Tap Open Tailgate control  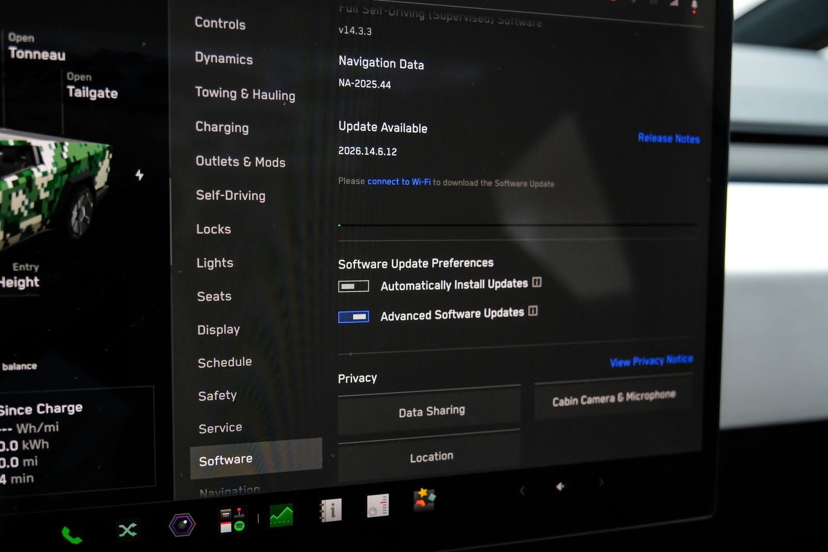(92, 85)
